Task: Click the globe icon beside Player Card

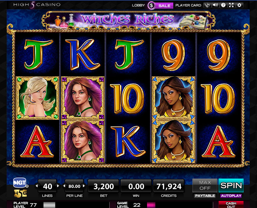Action: pyautogui.click(x=207, y=5)
